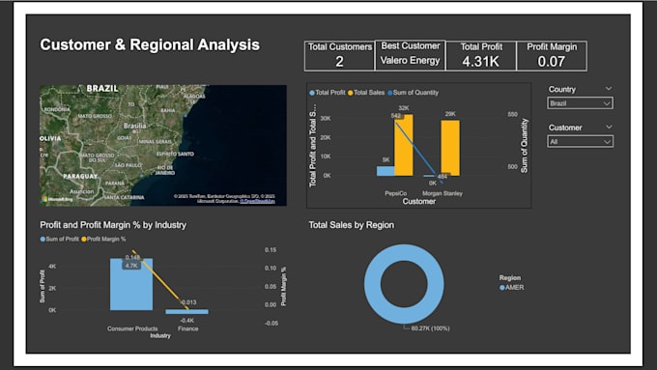Click the 32K sales data label
The image size is (657, 370).
pyautogui.click(x=404, y=108)
